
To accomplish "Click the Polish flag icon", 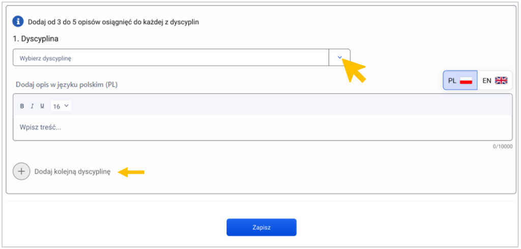I will point(466,80).
